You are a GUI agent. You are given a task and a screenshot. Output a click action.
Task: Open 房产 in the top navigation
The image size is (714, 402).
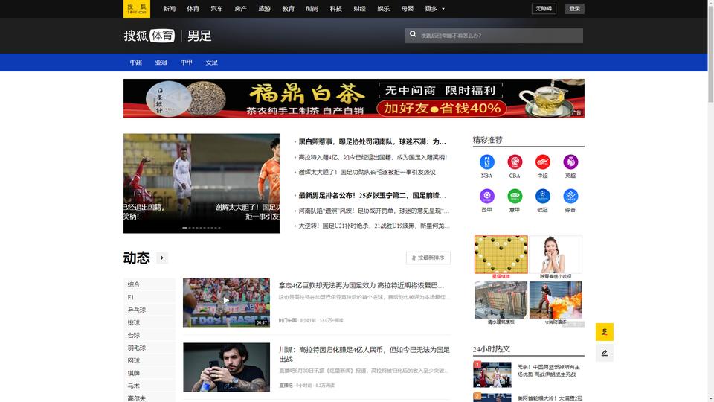pyautogui.click(x=240, y=9)
